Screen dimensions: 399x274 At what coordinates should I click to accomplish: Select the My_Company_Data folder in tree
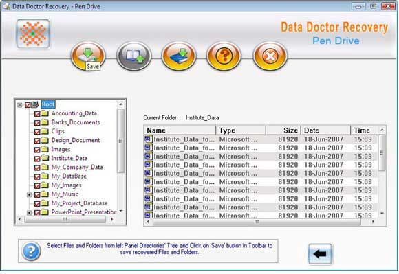click(77, 167)
